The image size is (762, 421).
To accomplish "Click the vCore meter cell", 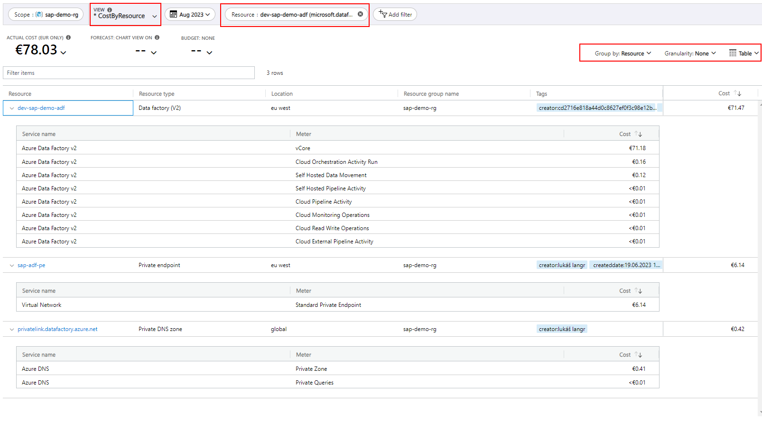I will tap(303, 148).
